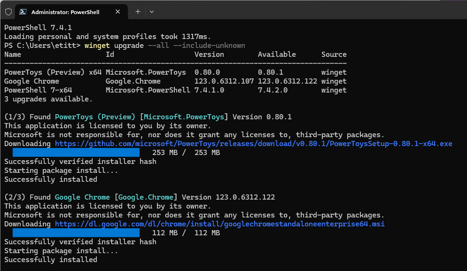Screen dimensions: 467x271
Task: Click the '7.4.1.0' version cell
Action: click(x=209, y=90)
